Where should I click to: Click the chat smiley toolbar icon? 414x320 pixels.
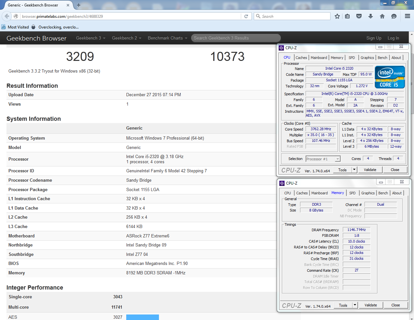[394, 16]
